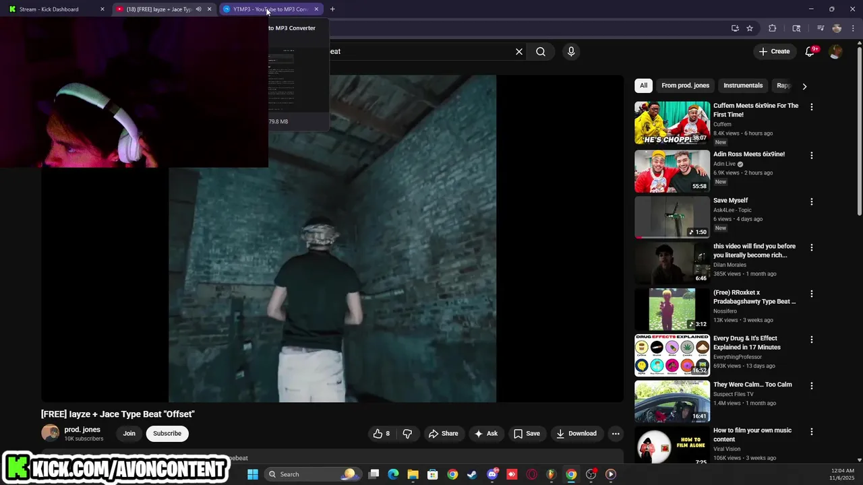This screenshot has height=485, width=863.
Task: Click the Cuffem channel name
Action: pyautogui.click(x=722, y=125)
